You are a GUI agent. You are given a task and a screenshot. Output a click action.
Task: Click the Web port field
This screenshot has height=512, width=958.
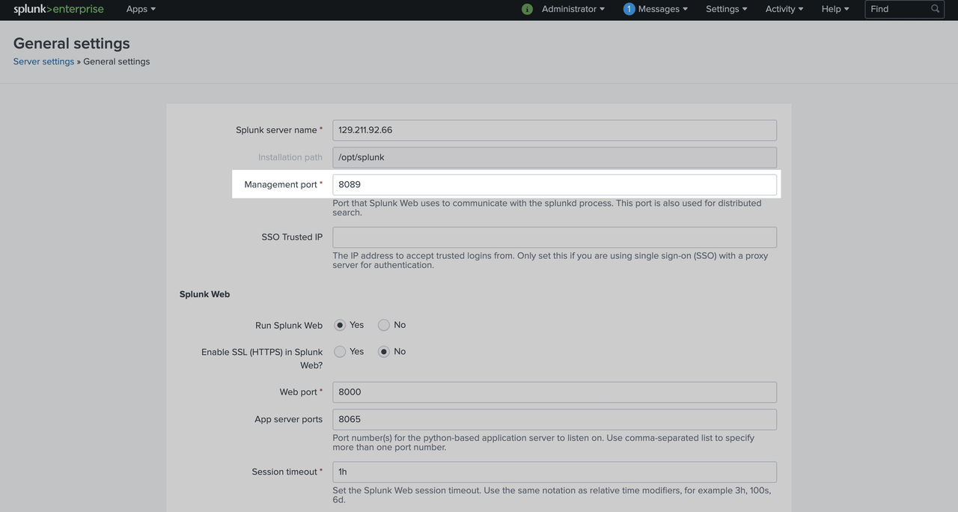click(554, 391)
